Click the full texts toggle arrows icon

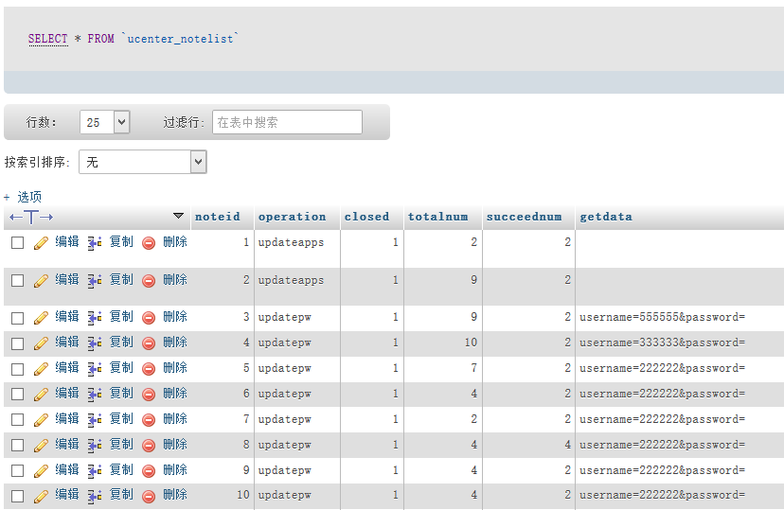(x=31, y=218)
